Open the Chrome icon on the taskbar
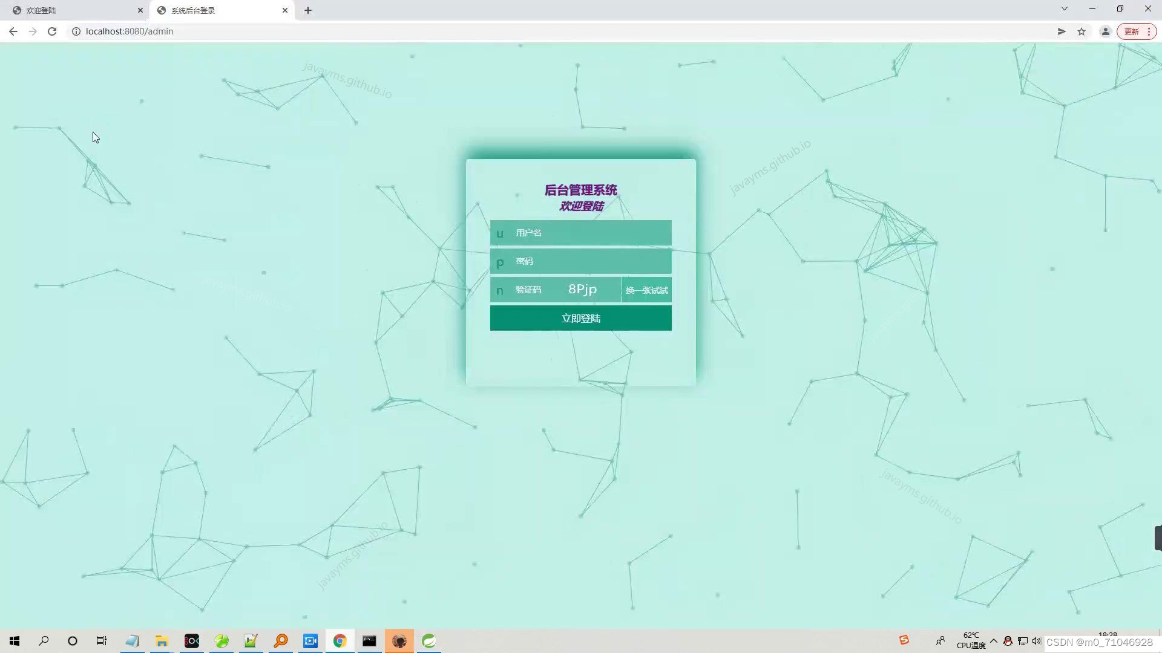This screenshot has width=1162, height=653. [x=340, y=641]
